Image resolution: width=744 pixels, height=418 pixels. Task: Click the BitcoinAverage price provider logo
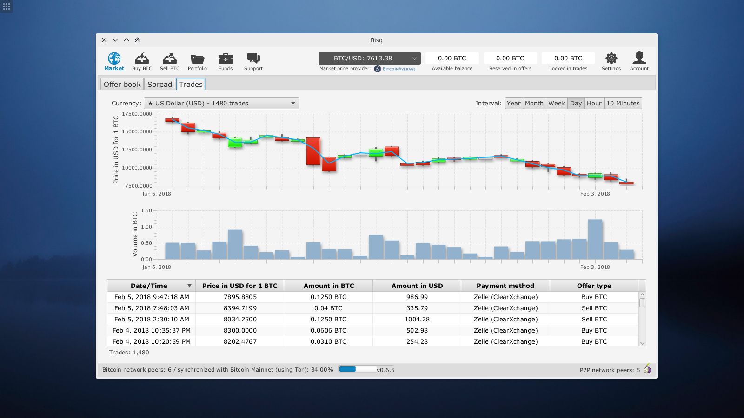click(x=395, y=69)
